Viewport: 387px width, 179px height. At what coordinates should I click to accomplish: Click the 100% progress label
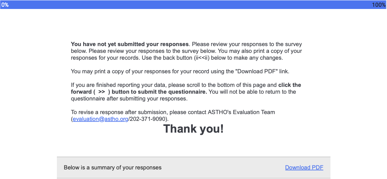tap(378, 5)
